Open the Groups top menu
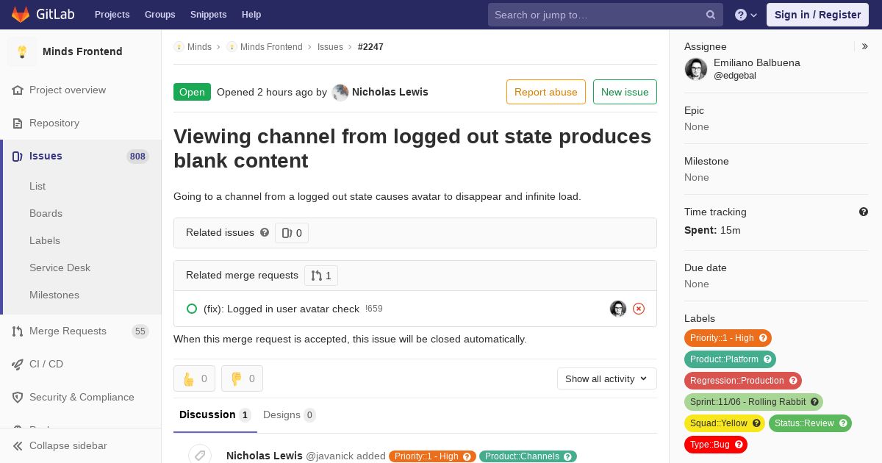882x463 pixels. tap(159, 15)
